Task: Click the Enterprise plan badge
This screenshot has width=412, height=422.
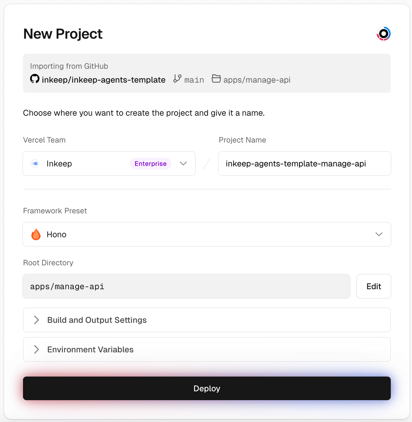Action: tap(150, 163)
